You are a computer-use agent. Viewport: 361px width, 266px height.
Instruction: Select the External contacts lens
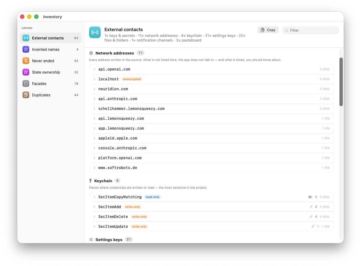(x=51, y=38)
